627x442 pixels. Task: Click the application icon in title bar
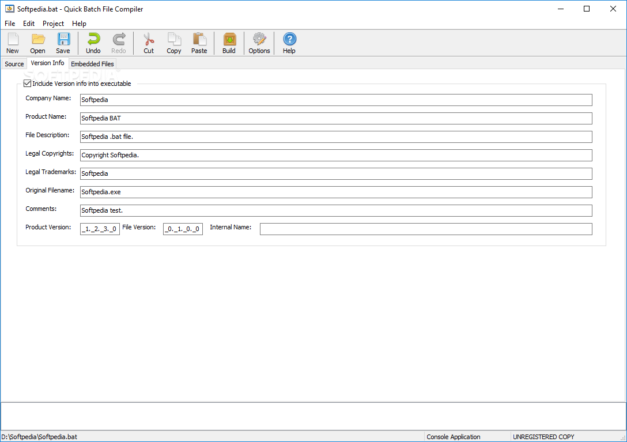(10, 9)
